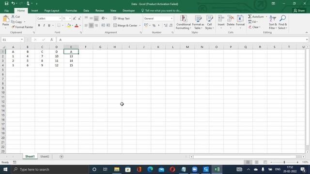Toggle Center horizontal alignment
Screen dimensions: 310x174
[91, 25]
